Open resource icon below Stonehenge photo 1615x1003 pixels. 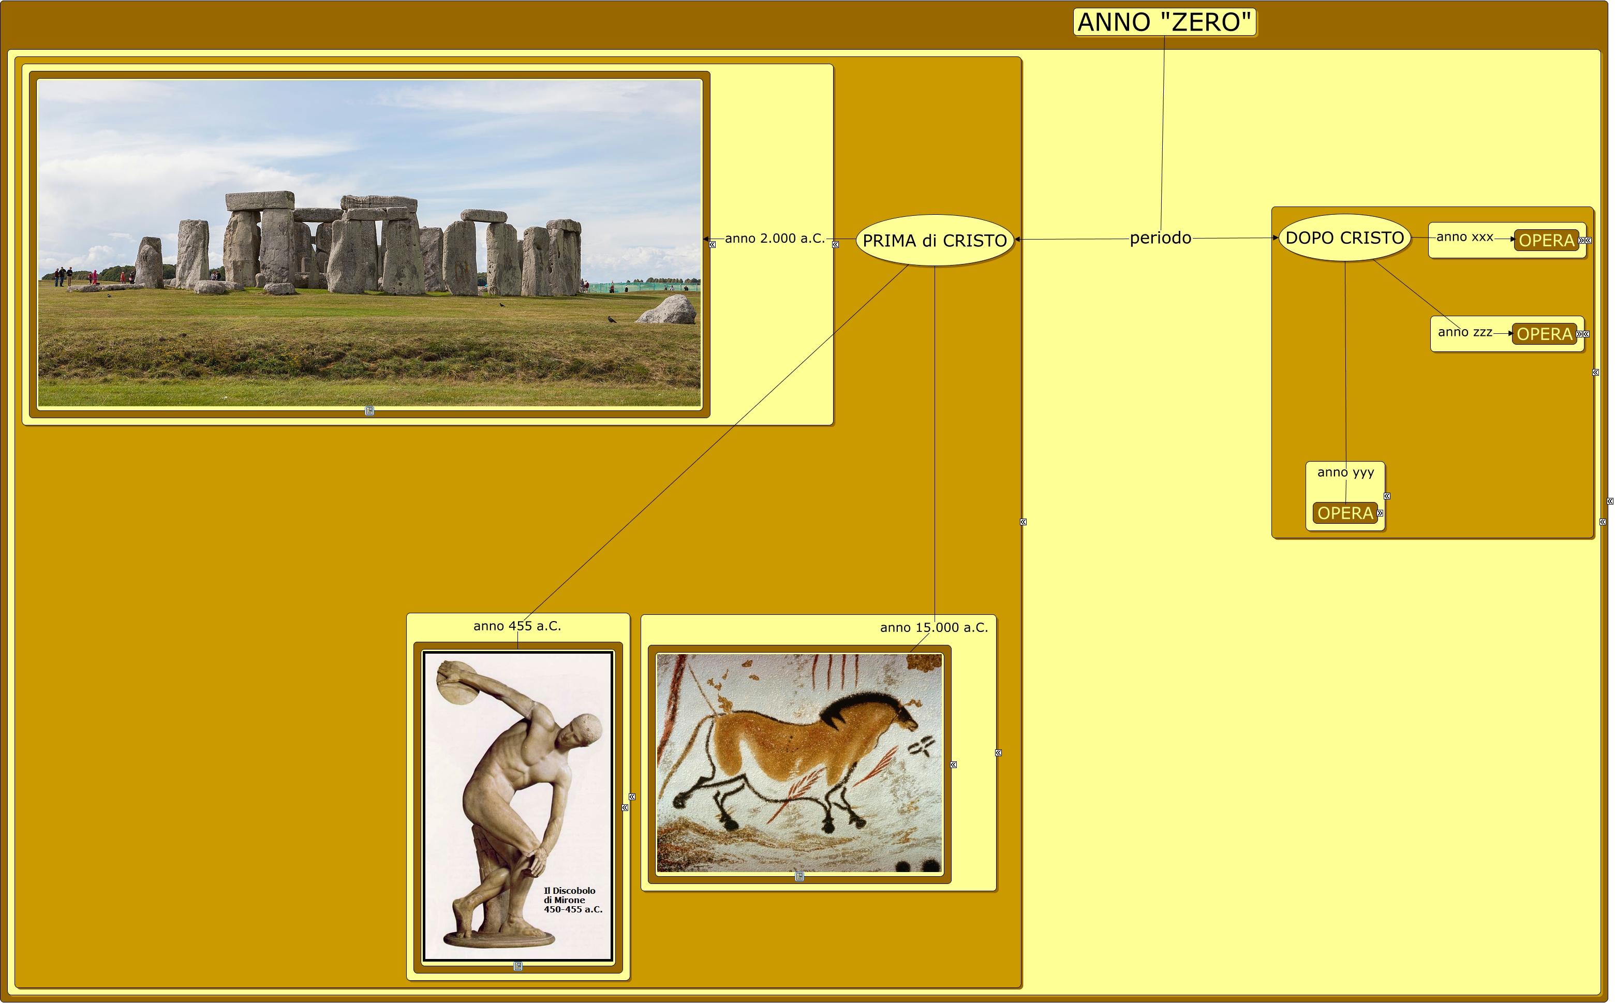[x=369, y=411]
